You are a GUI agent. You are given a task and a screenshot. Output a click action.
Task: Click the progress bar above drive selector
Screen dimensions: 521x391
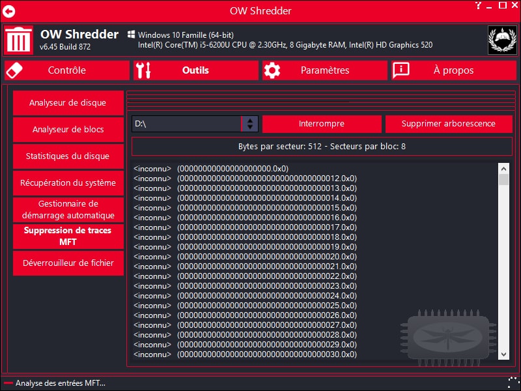point(321,100)
